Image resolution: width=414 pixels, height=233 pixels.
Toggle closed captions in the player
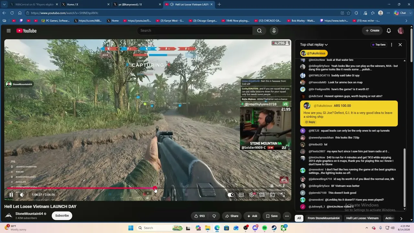(x=241, y=195)
